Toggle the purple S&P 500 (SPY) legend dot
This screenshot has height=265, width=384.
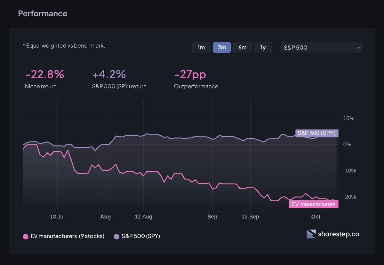116,237
